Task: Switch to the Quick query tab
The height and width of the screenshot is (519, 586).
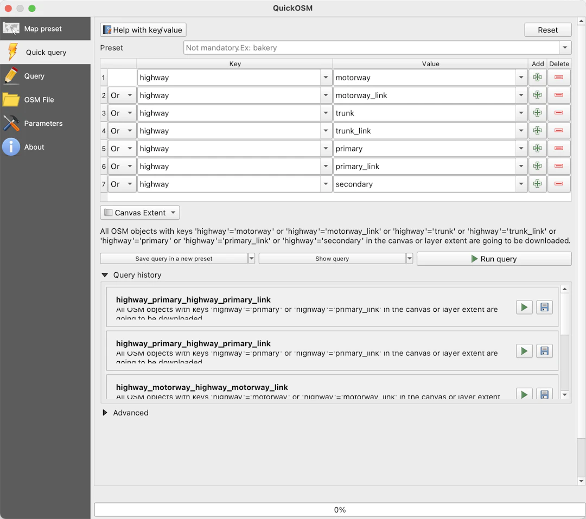Action: (x=45, y=52)
